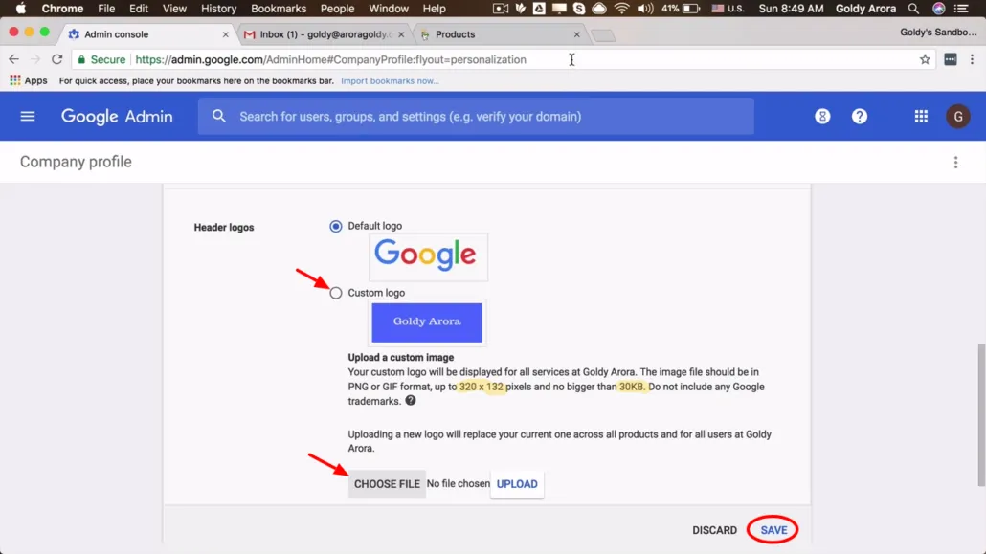Viewport: 986px width, 554px height.
Task: Open the Help question mark icon
Action: pos(860,117)
